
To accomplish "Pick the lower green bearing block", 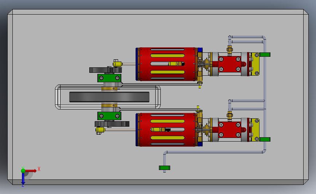I will point(109,116).
